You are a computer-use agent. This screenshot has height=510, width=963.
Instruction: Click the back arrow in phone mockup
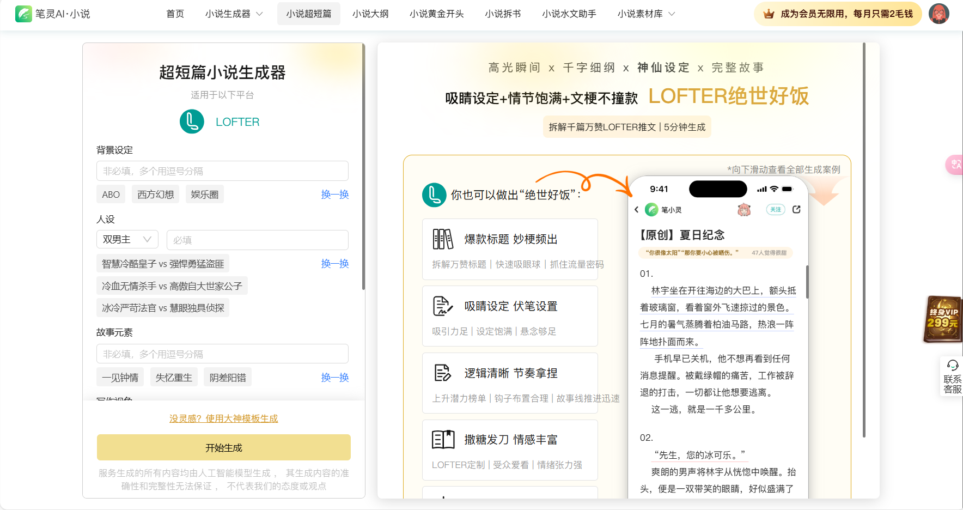[636, 209]
